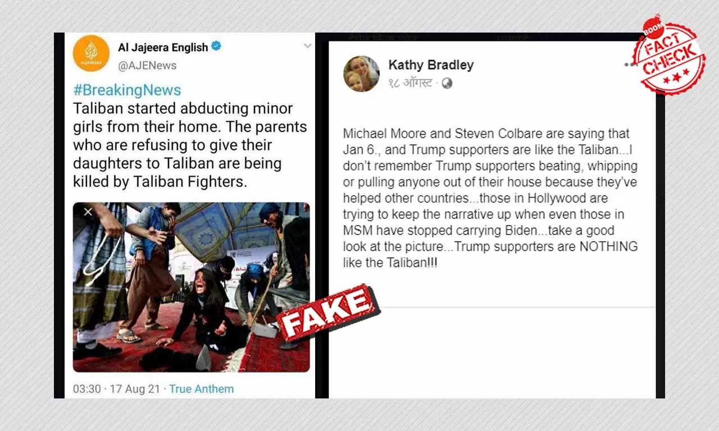The image size is (719, 431).
Task: Open the Facebook post options menu
Action: 632,65
